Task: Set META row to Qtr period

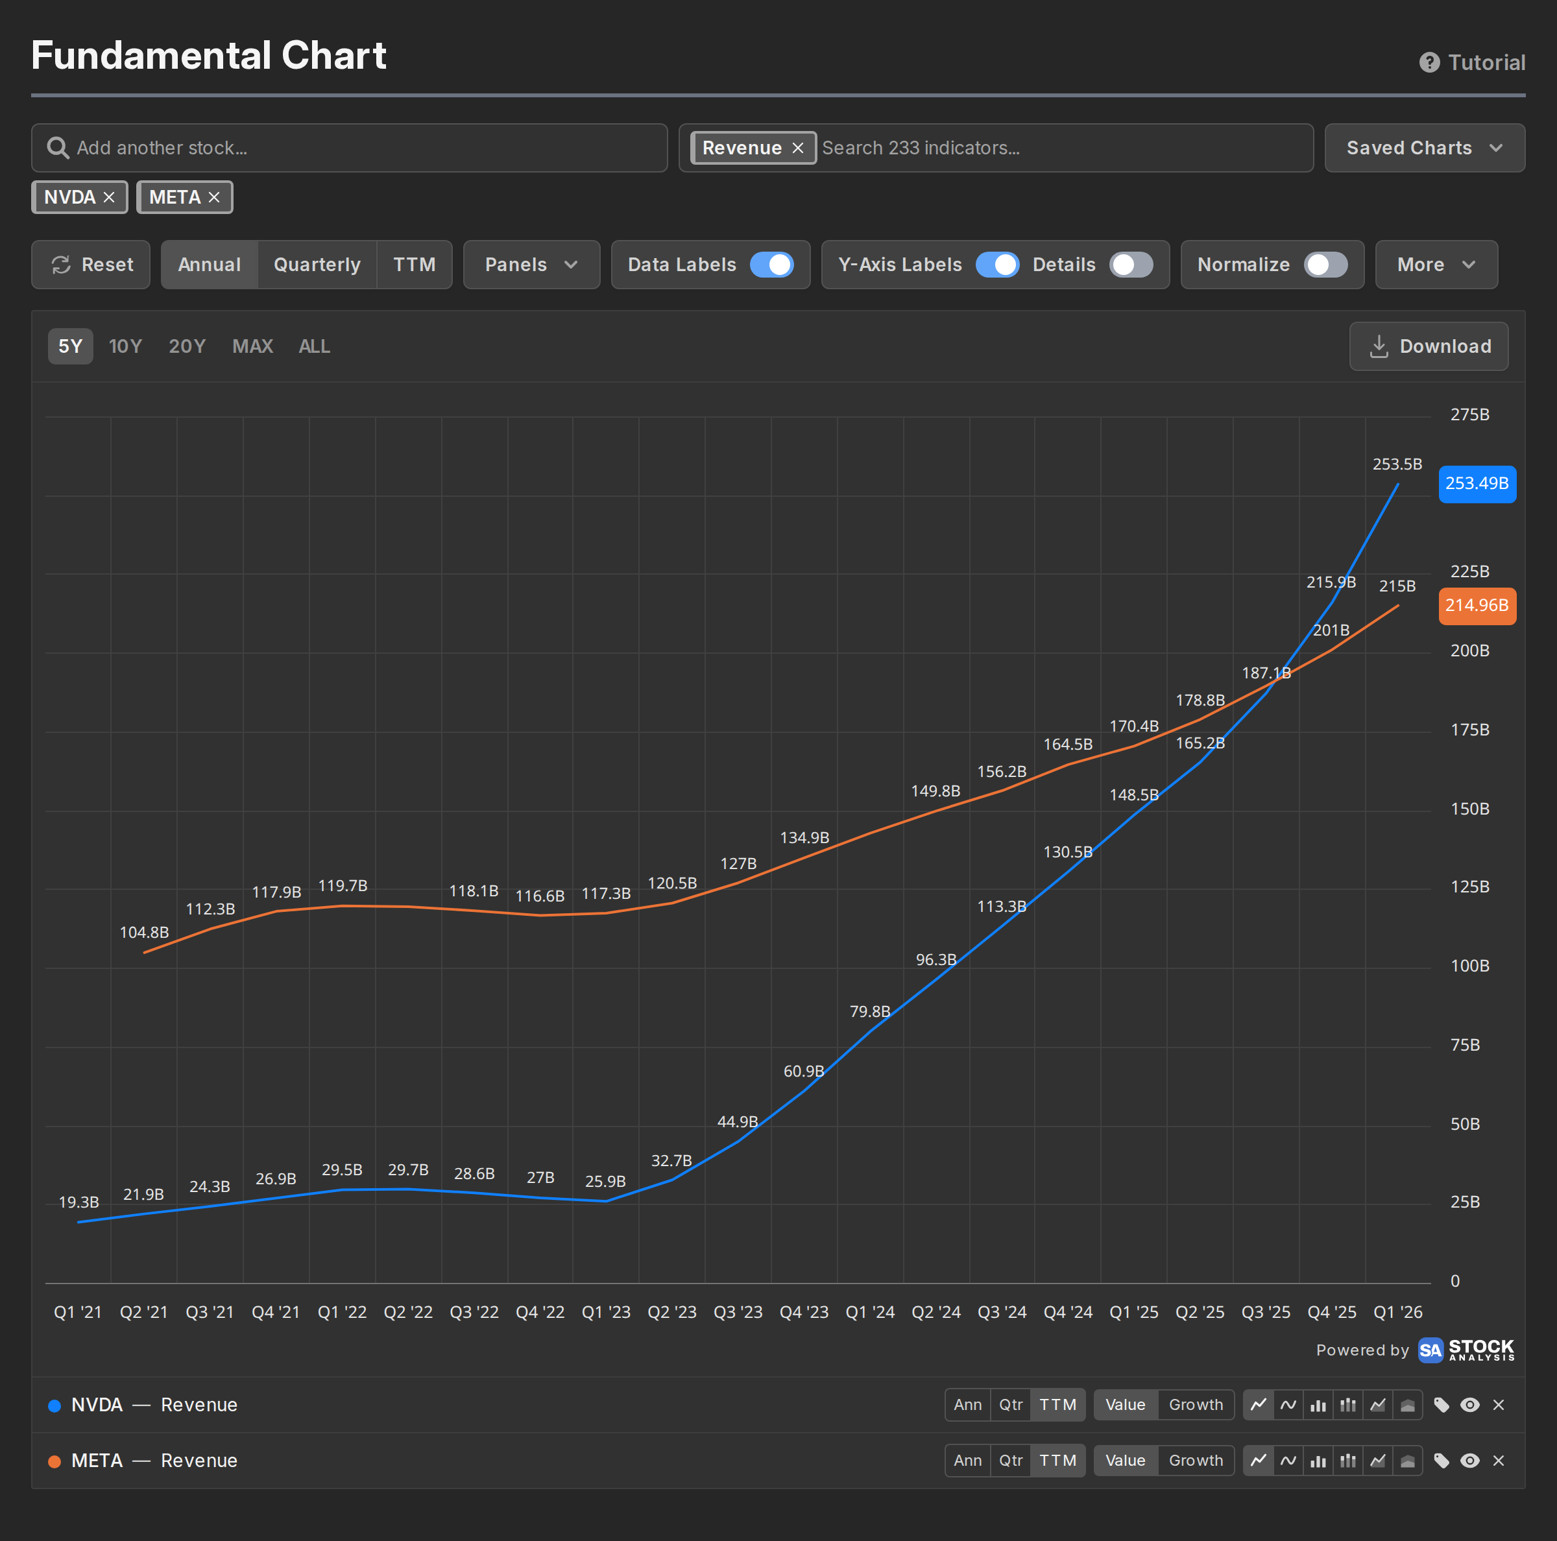Action: coord(1011,1461)
